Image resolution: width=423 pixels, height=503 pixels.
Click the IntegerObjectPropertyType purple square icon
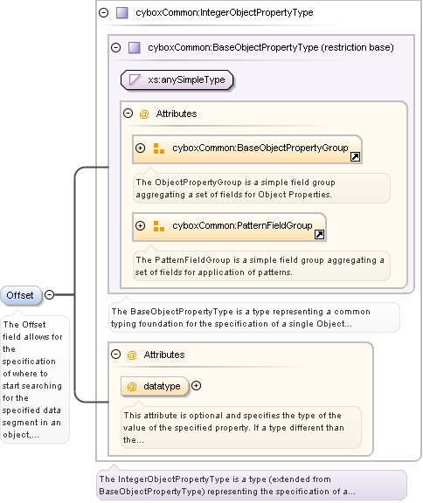click(122, 13)
